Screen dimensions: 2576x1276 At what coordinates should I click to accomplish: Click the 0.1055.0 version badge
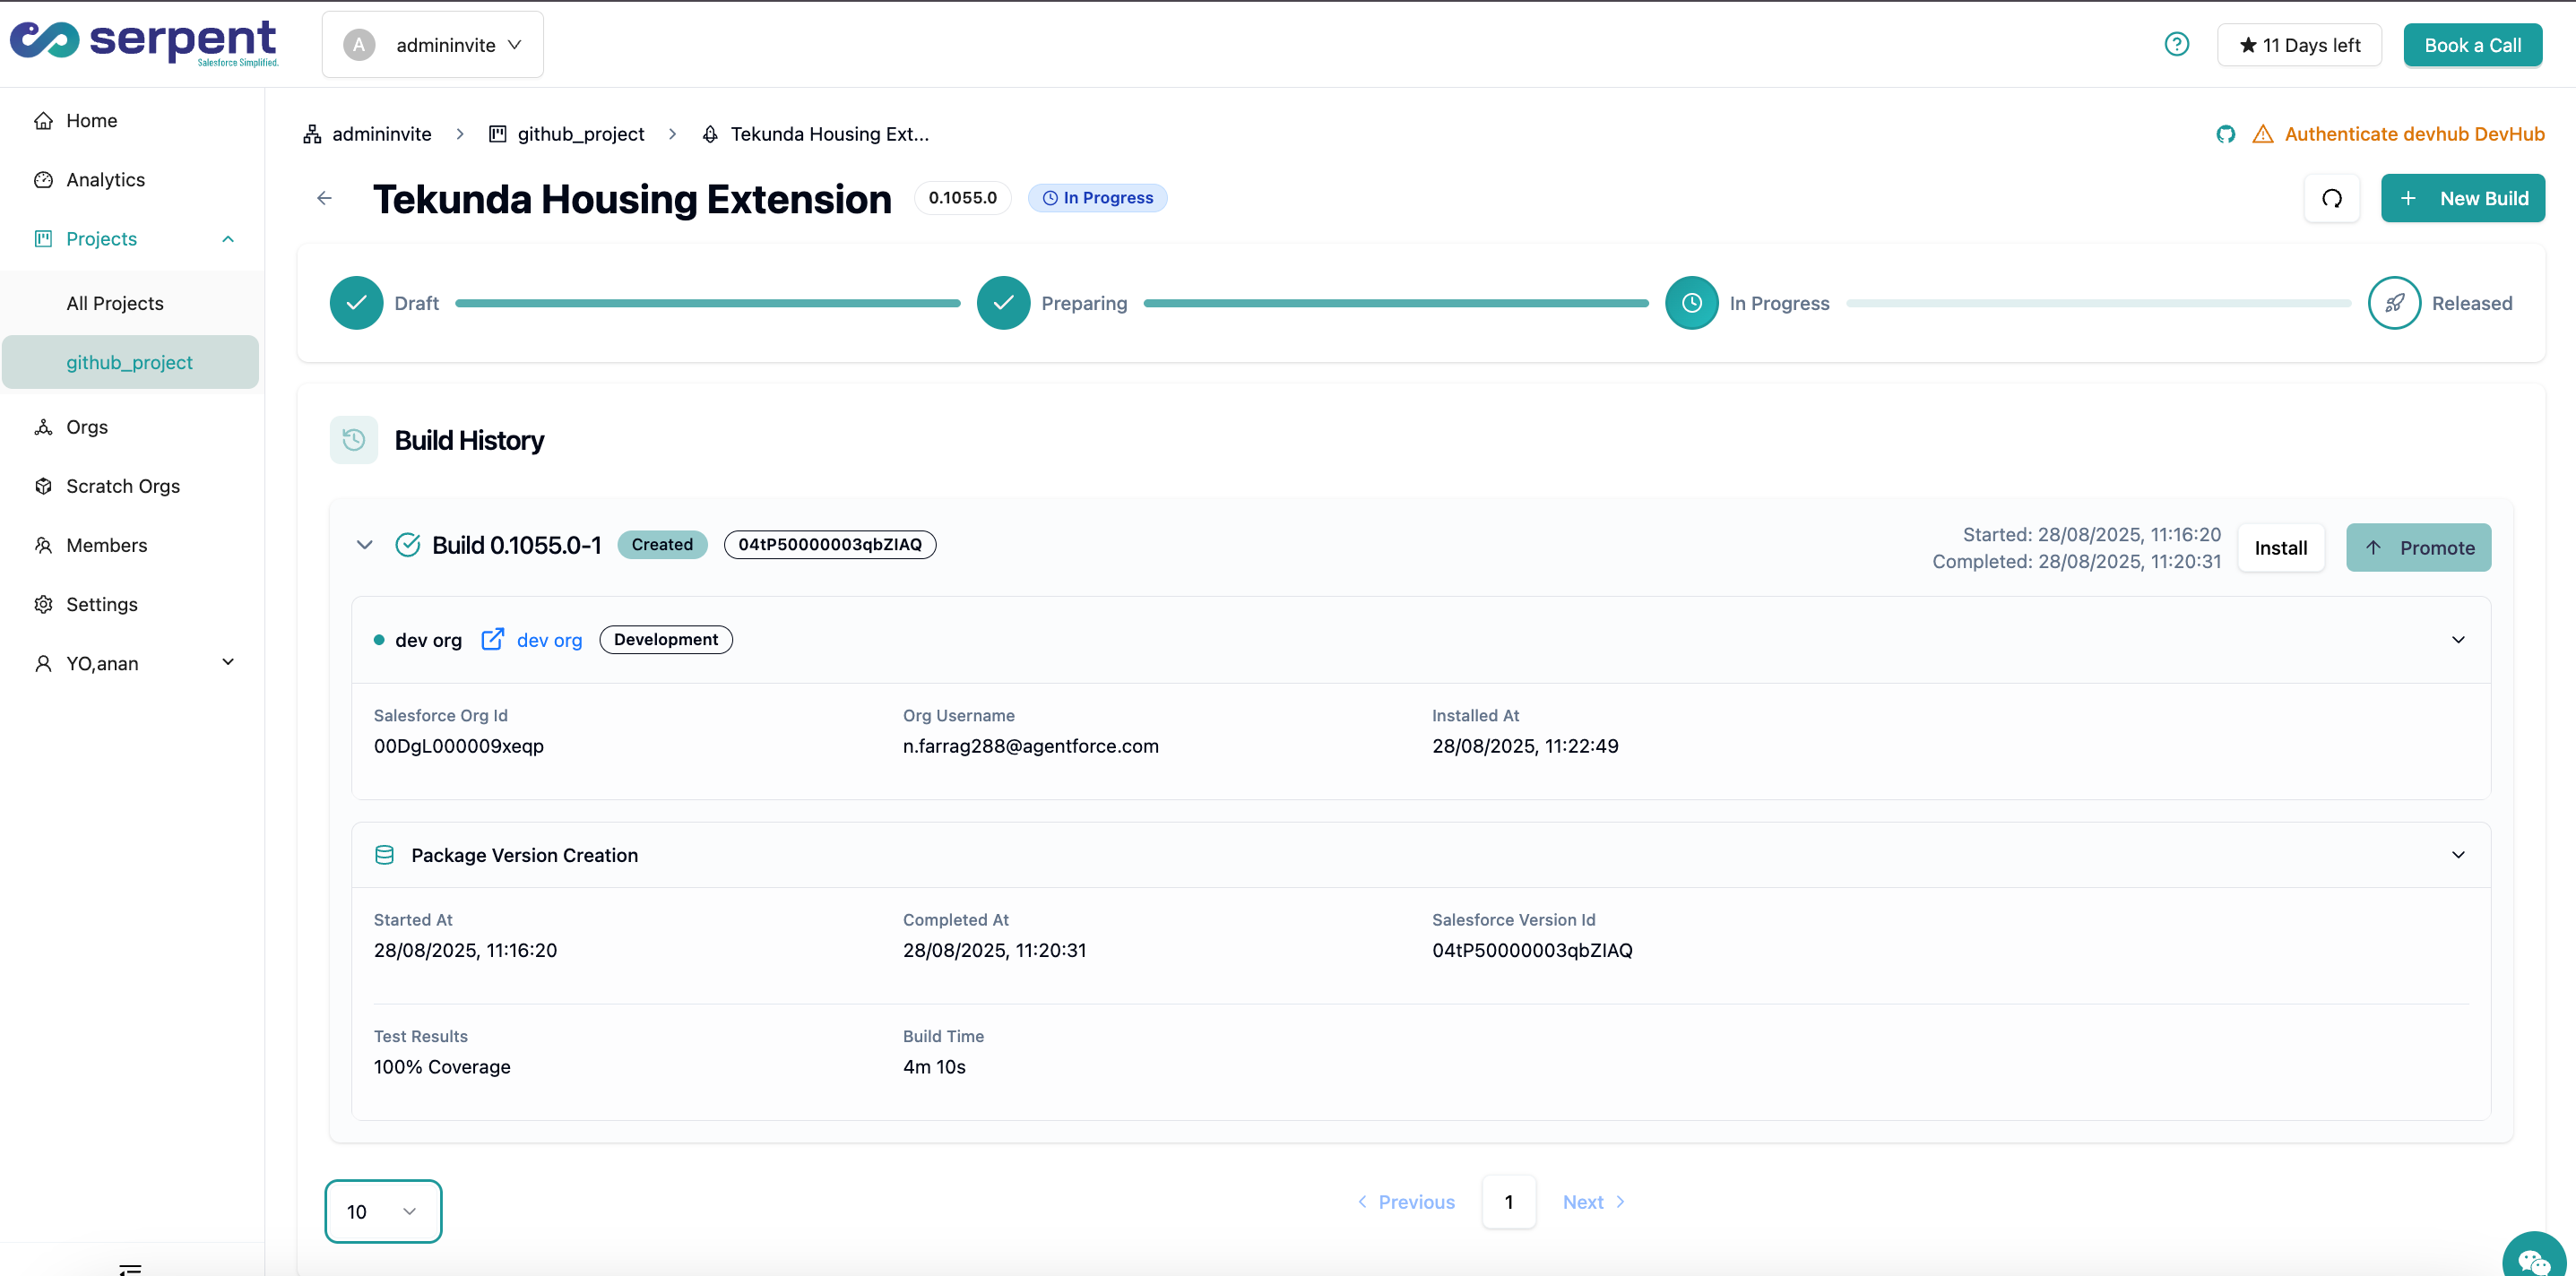pyautogui.click(x=962, y=198)
